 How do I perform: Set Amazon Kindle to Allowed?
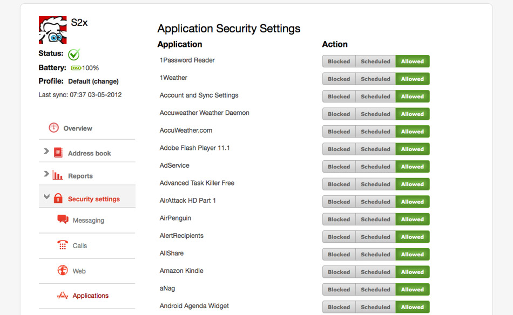[413, 272]
